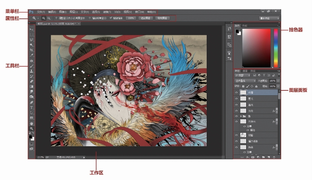The image size is (312, 180).
Task: Select the Hand tool
Action: 32,123
